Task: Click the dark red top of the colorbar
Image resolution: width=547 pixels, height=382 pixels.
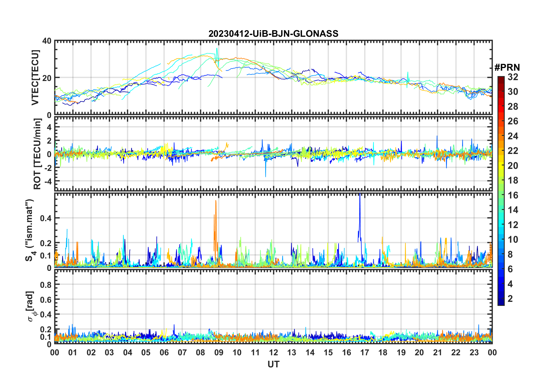Action: point(501,78)
